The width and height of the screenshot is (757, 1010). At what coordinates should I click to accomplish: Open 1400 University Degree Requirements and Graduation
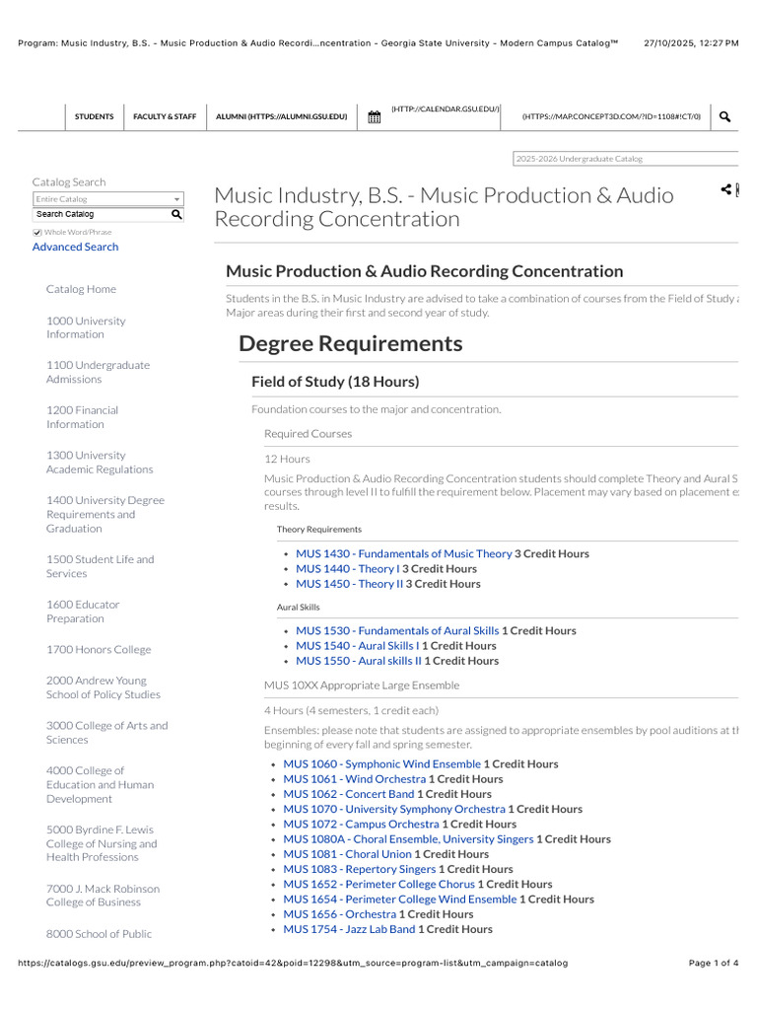point(104,514)
